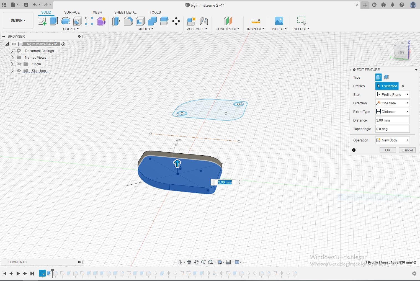Click the extrude distance arrow manipulator
The width and height of the screenshot is (420, 281).
coord(177,163)
